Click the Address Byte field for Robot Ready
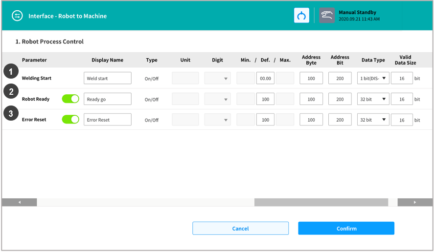This screenshot has height=252, width=435. 311,99
